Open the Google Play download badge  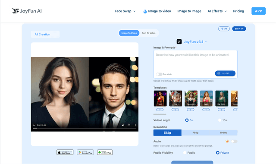point(85,152)
